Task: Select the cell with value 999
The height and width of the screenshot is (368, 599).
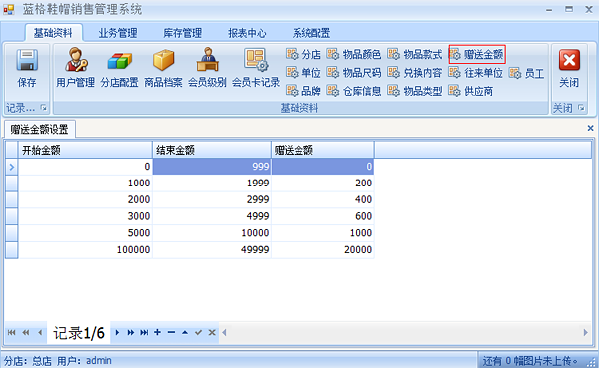Action: (x=212, y=167)
